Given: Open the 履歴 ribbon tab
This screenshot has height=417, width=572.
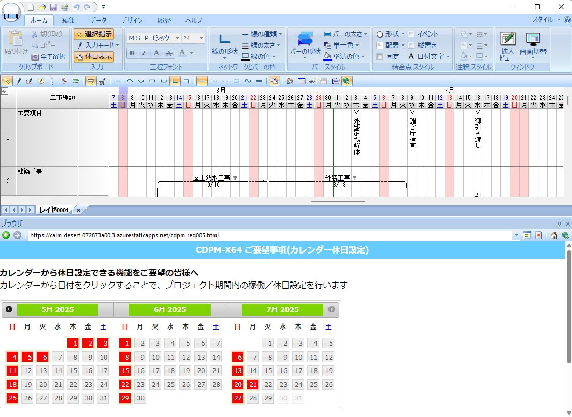Looking at the screenshot, I should click(164, 20).
